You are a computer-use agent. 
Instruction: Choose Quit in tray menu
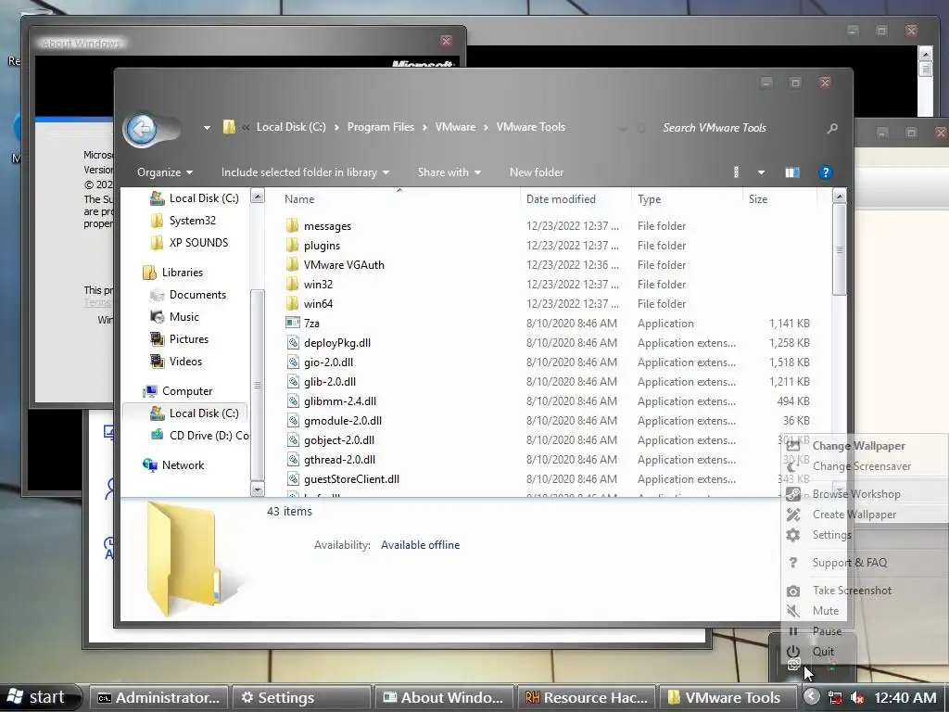[x=823, y=652]
